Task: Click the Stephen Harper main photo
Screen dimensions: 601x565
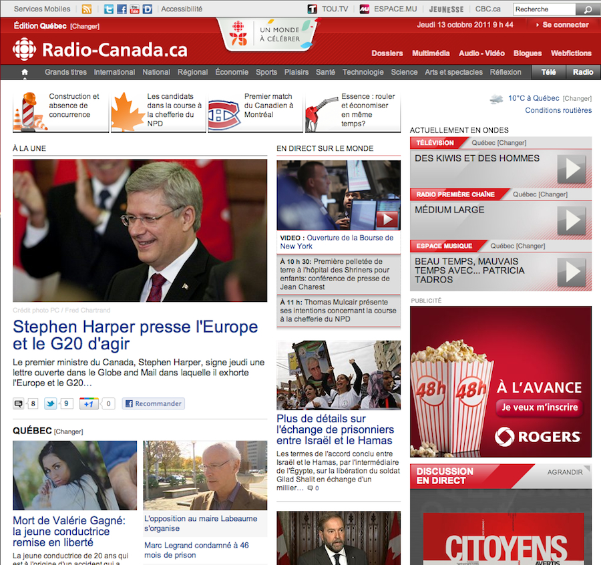Action: [140, 231]
